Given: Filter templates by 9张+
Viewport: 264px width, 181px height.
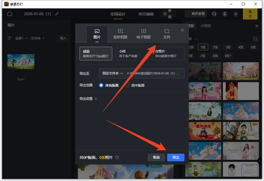Looking at the screenshot, I should click(228, 56).
